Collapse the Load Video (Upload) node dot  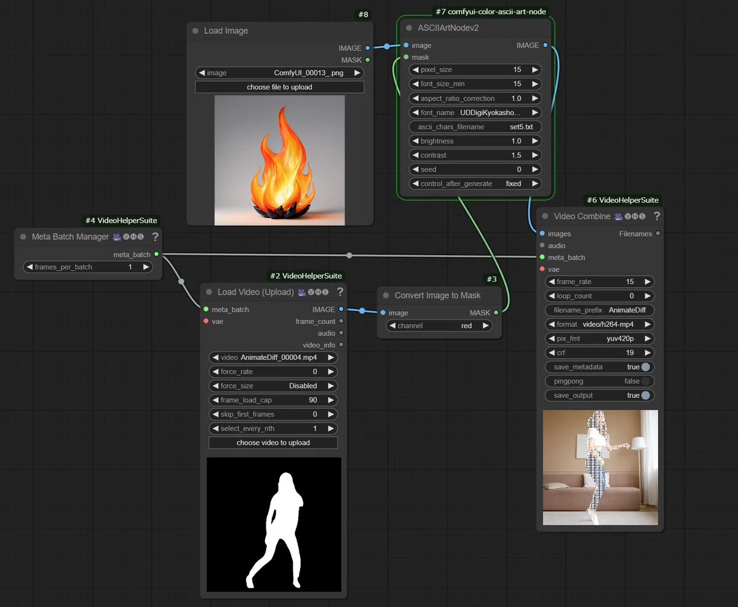point(209,292)
